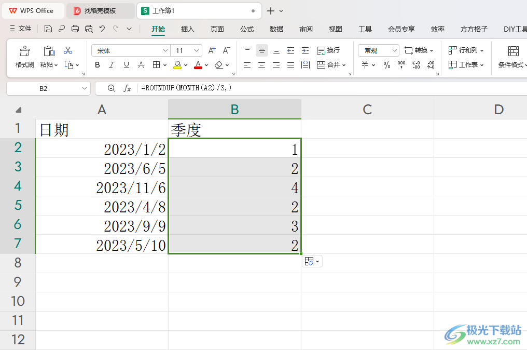
Task: Switch to the Formulas (公式) tab
Action: [x=247, y=29]
